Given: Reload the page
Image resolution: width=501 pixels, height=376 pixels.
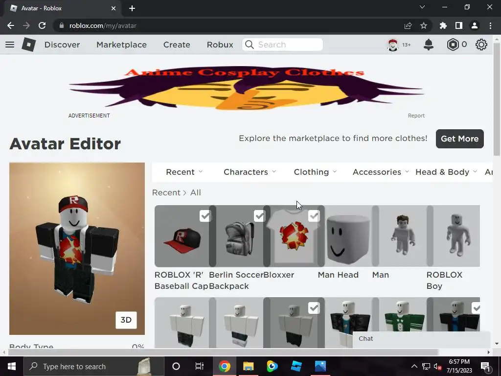Looking at the screenshot, I should pos(42,25).
